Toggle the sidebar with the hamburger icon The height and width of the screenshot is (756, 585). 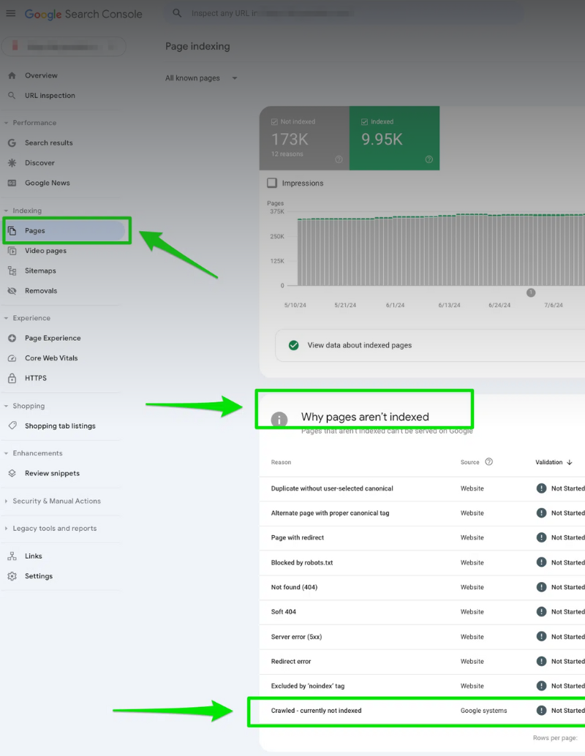pyautogui.click(x=11, y=13)
